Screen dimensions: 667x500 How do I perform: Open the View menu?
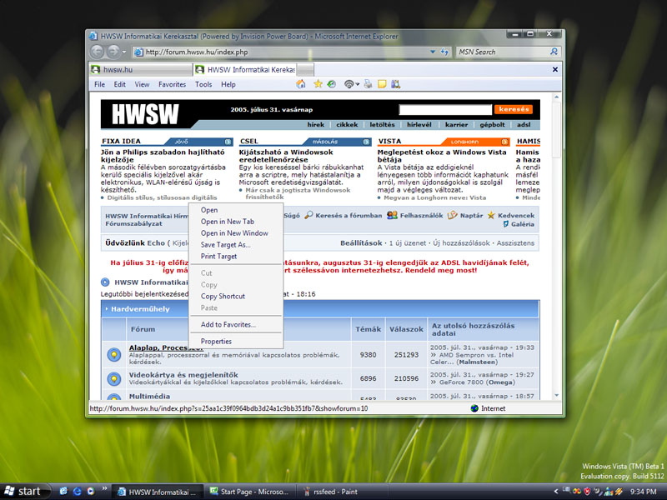pyautogui.click(x=142, y=84)
